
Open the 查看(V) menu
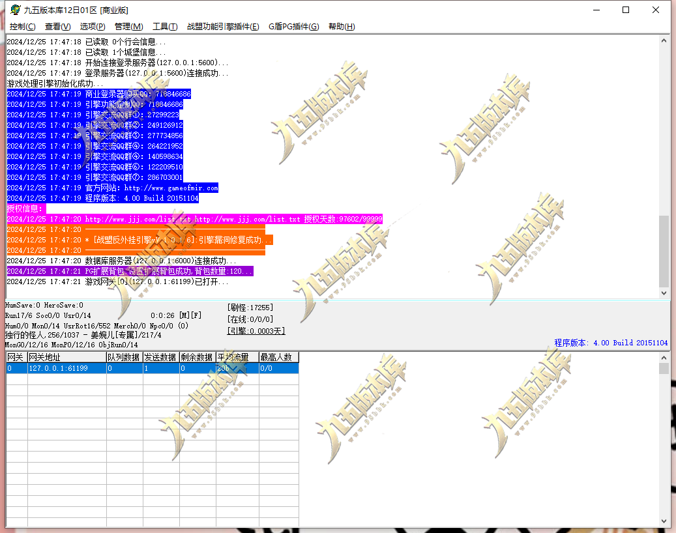coord(57,27)
